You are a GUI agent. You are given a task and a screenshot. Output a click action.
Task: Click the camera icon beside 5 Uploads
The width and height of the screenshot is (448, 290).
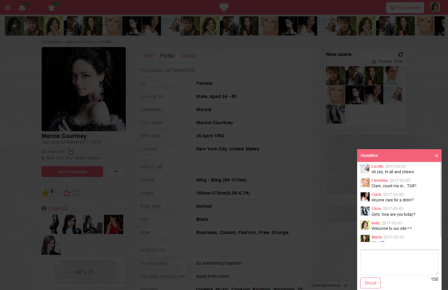[44, 208]
